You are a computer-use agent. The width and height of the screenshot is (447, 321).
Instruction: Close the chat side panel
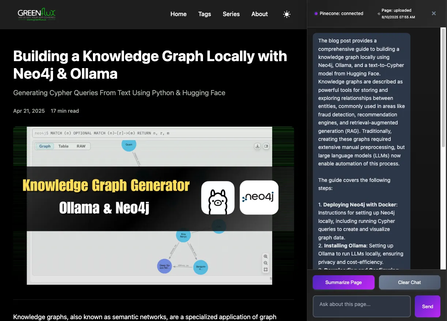point(433,14)
